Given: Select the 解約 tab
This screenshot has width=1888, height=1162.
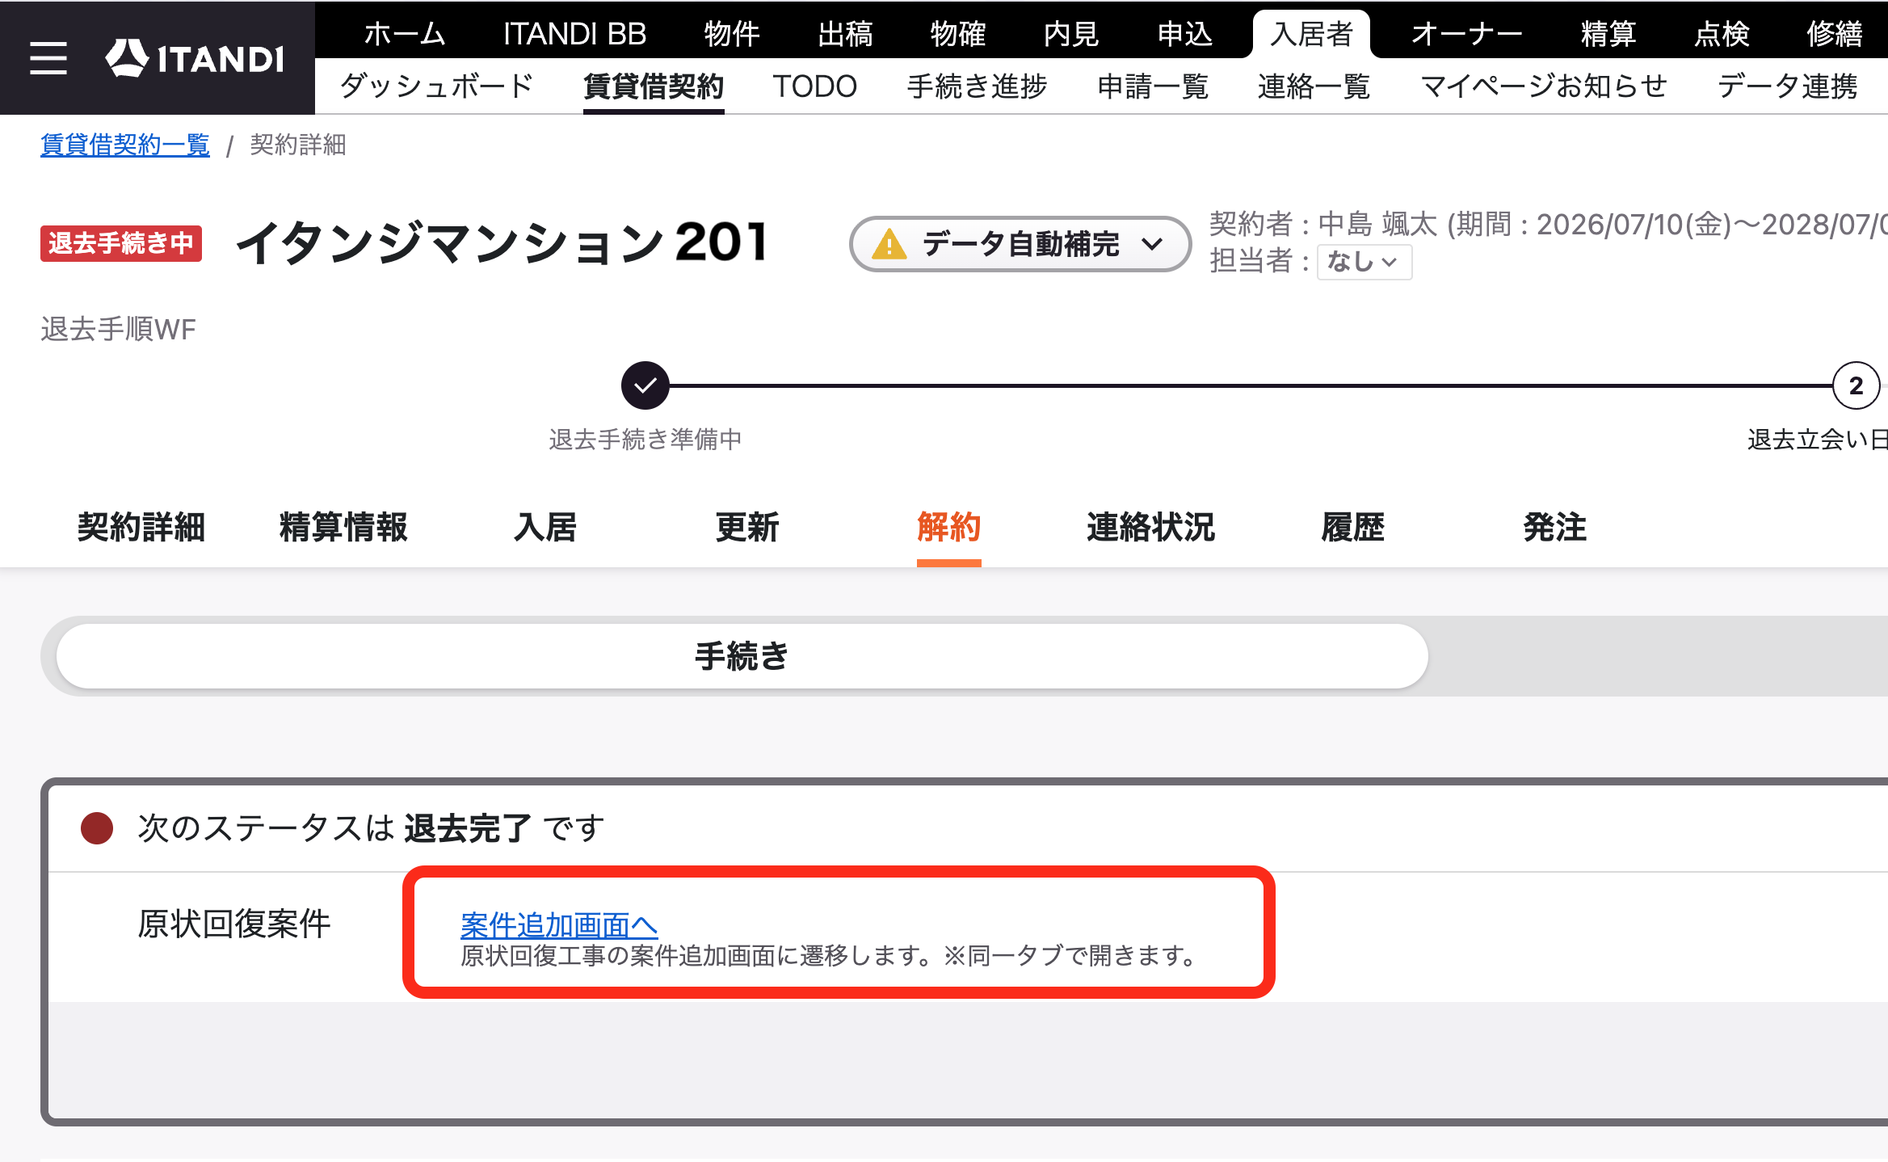Looking at the screenshot, I should tap(949, 527).
